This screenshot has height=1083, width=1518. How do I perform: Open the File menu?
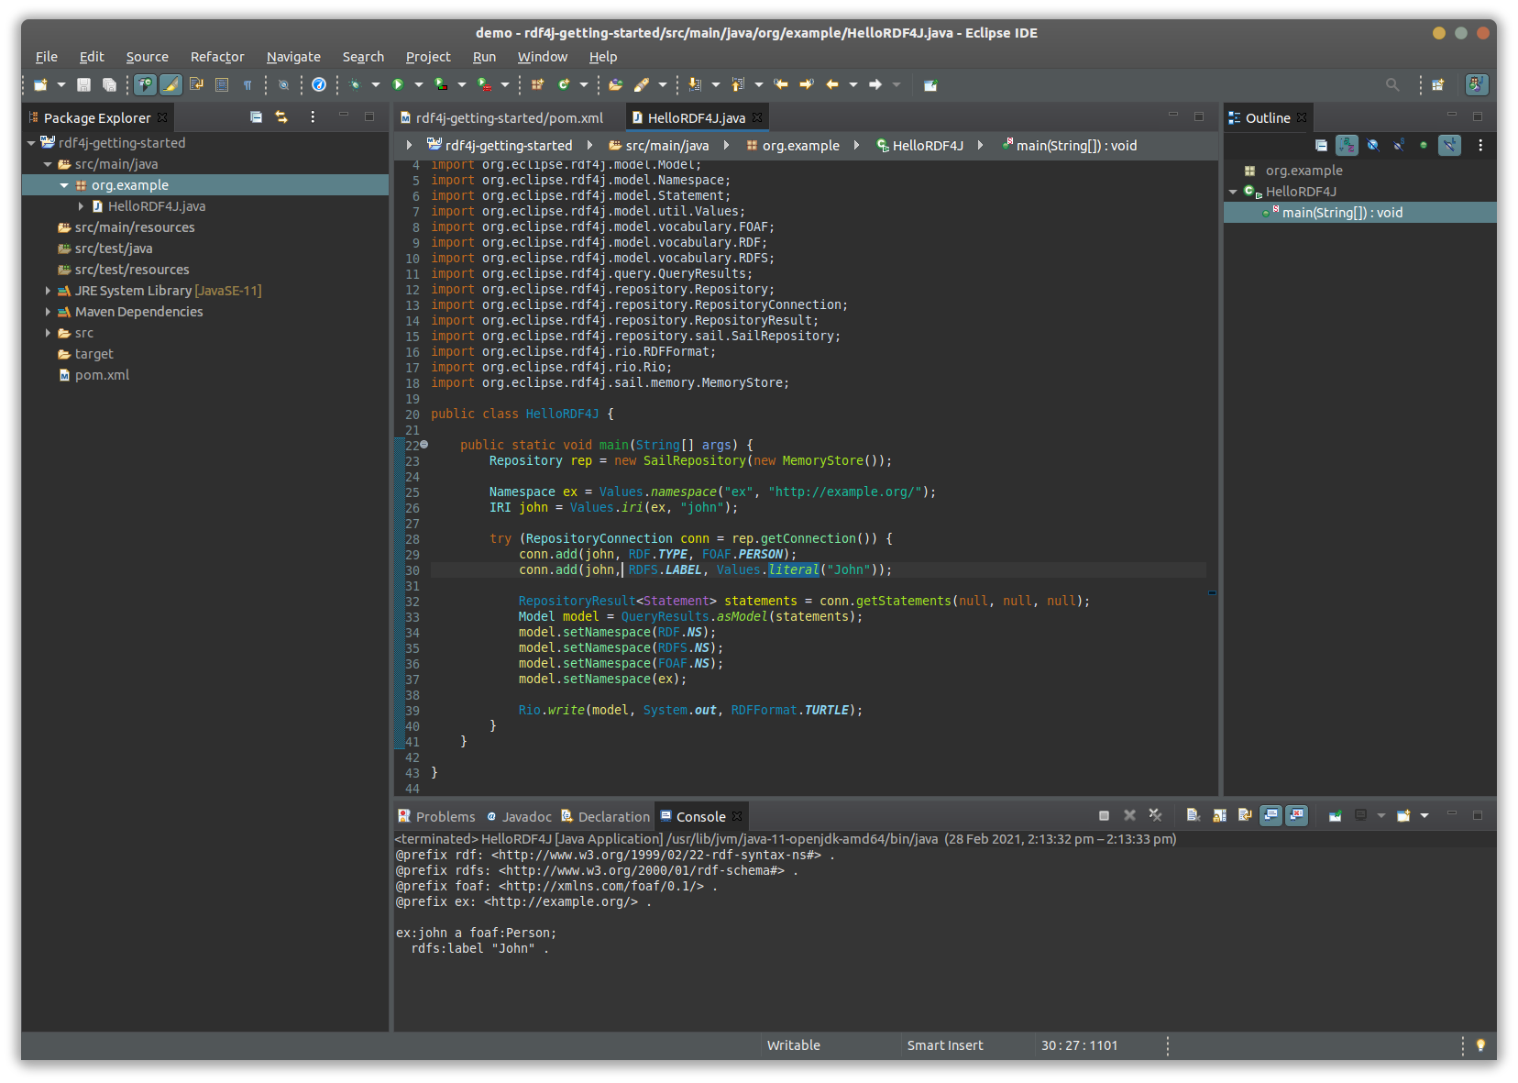click(46, 57)
